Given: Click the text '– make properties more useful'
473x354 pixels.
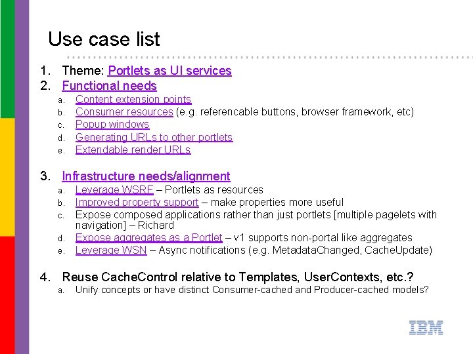Looking at the screenshot, I should tap(273, 203).
